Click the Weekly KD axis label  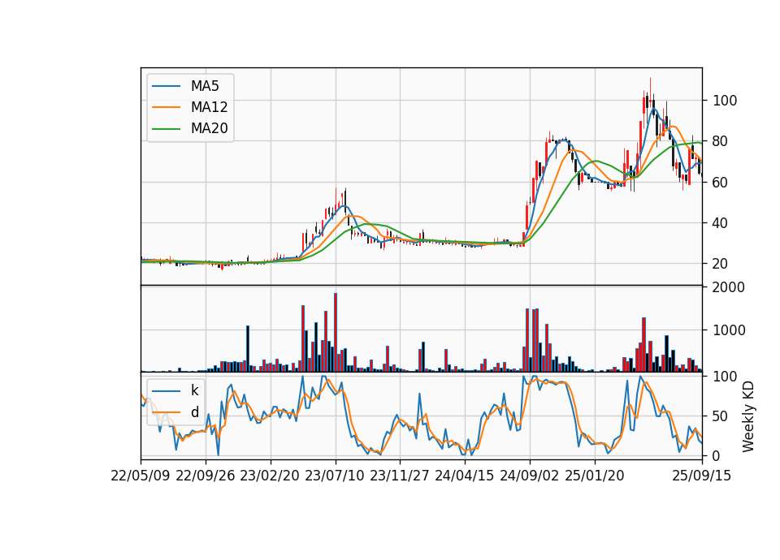[748, 416]
